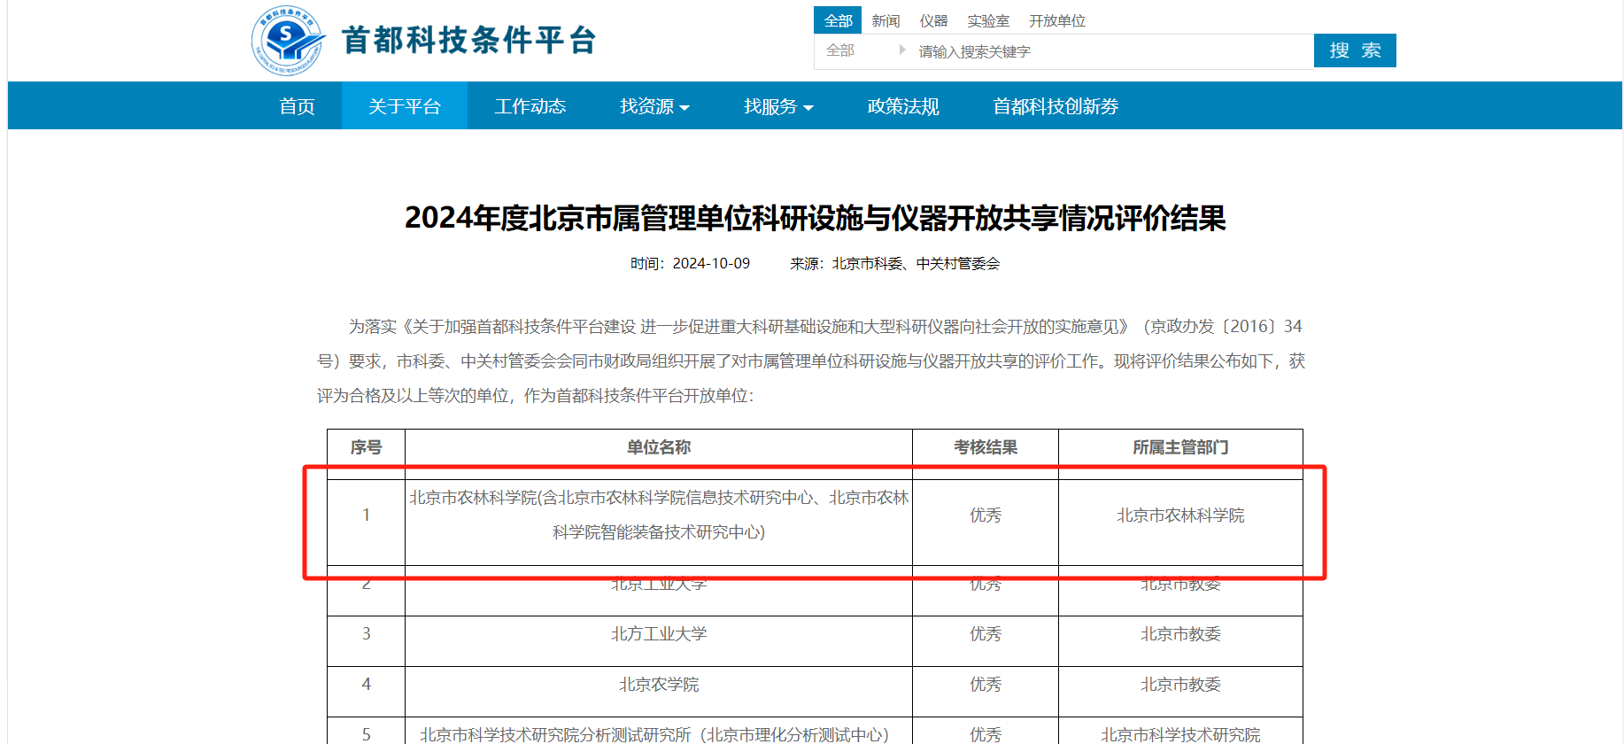Click the 首都科技条件平台 logo icon
The width and height of the screenshot is (1624, 744).
coord(288,41)
